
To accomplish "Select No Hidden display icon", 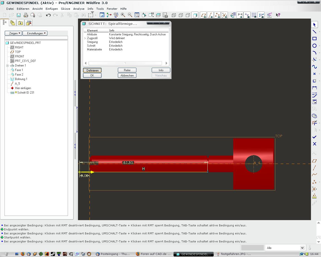I will coord(188,15).
